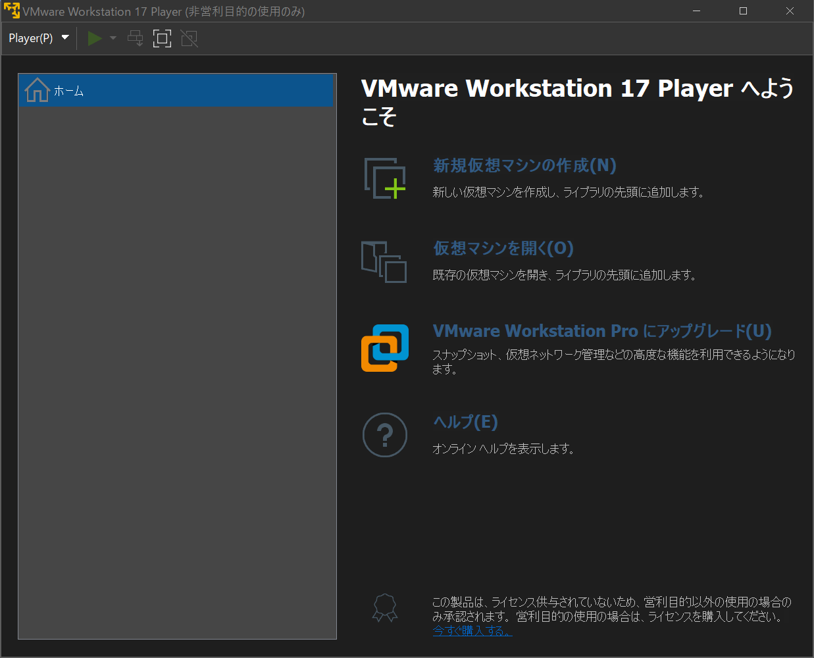Click the license ribbon icon near the notice
The width and height of the screenshot is (814, 658).
point(384,608)
